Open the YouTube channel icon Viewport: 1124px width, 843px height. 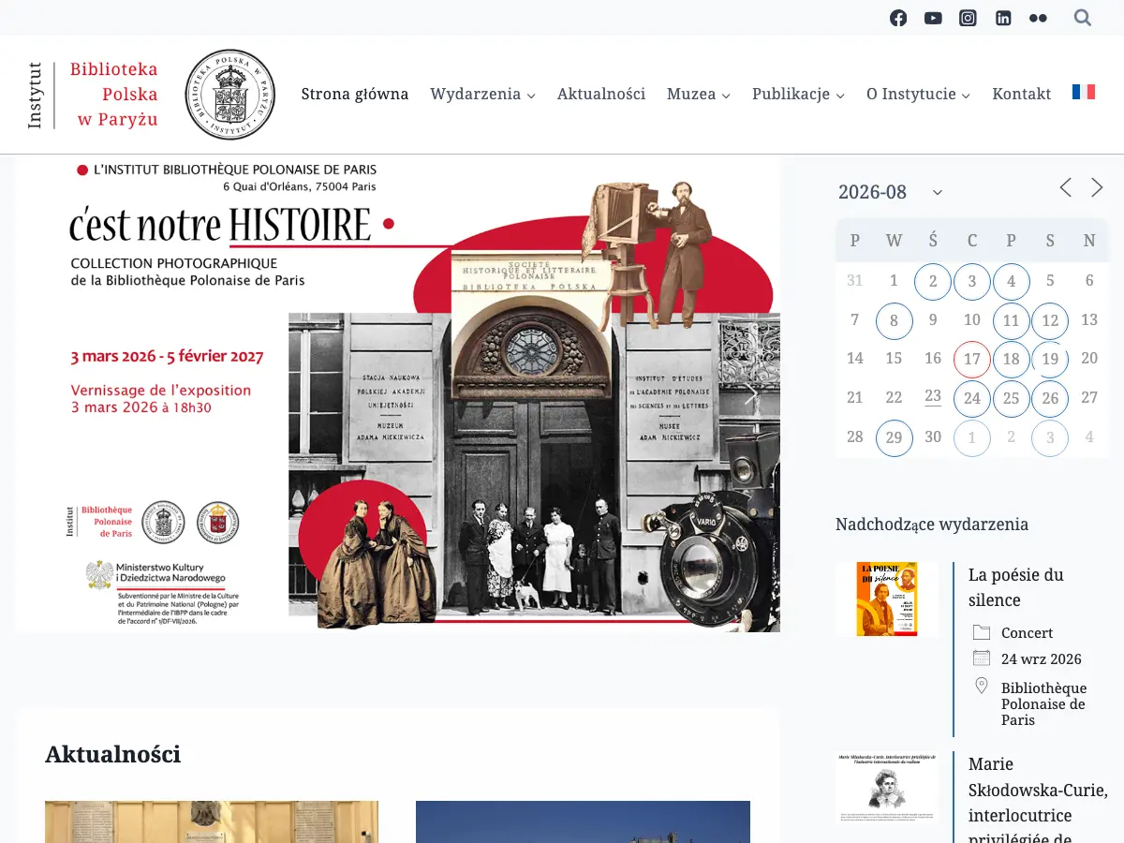[x=933, y=18]
